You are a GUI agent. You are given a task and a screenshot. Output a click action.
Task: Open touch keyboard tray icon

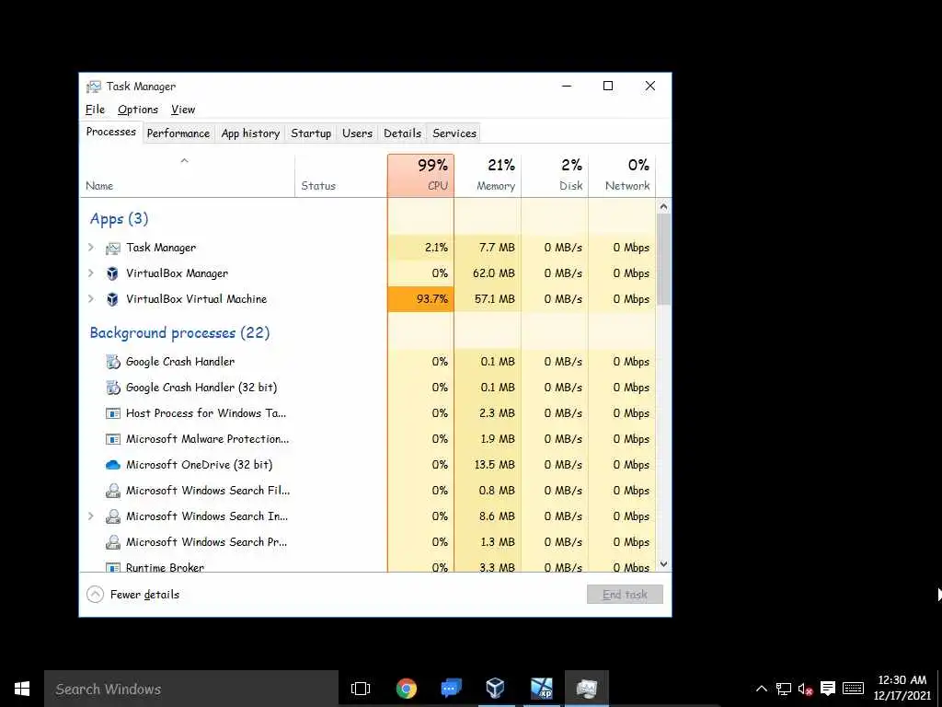coord(853,689)
